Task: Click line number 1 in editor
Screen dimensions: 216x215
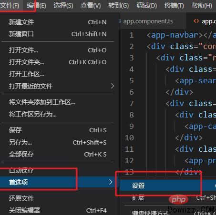Action: (x=131, y=35)
